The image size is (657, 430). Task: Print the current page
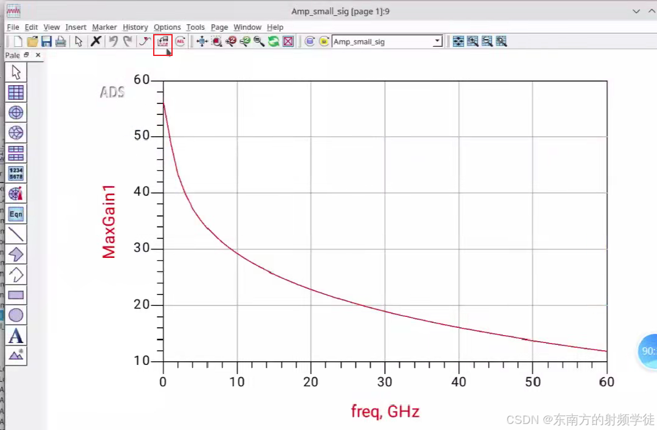pos(61,41)
